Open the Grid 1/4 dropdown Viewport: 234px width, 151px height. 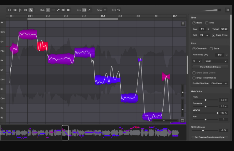(x=204, y=35)
